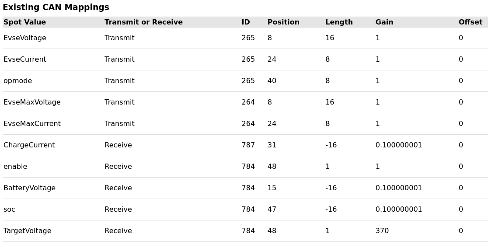Select the EvseVoltage row name
The image size is (488, 248).
tap(25, 38)
